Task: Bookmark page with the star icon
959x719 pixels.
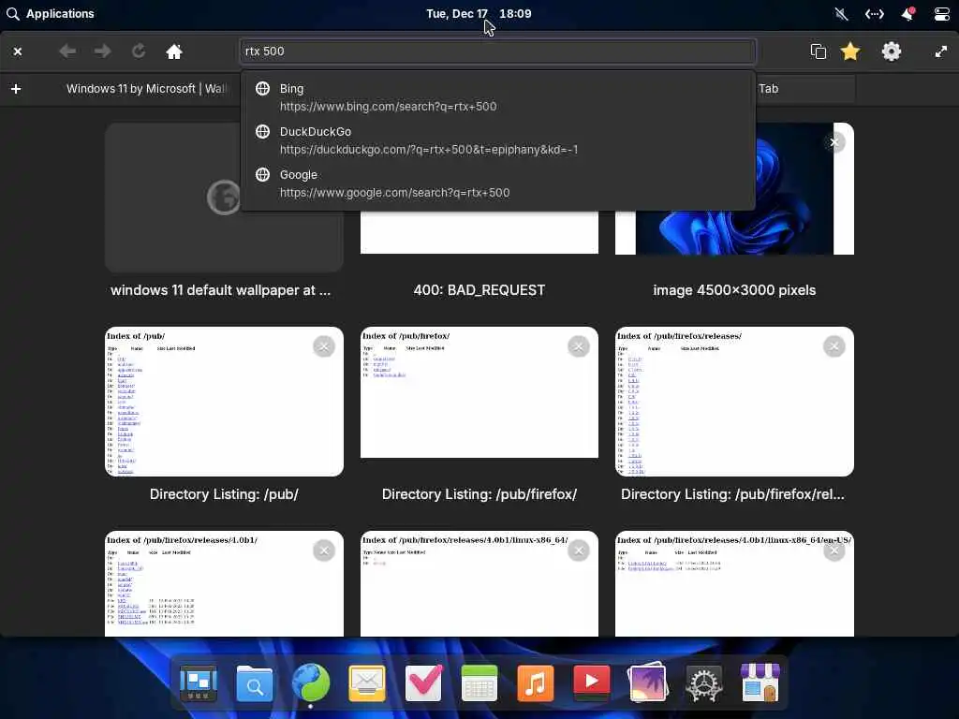Action: pyautogui.click(x=850, y=51)
